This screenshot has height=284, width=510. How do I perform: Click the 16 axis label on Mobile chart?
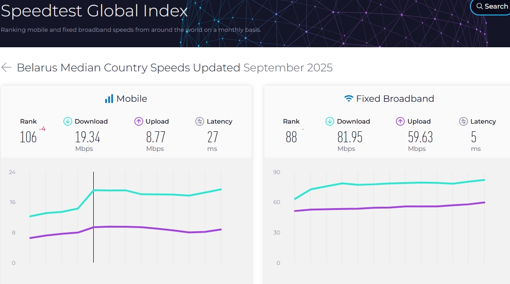[x=12, y=202]
